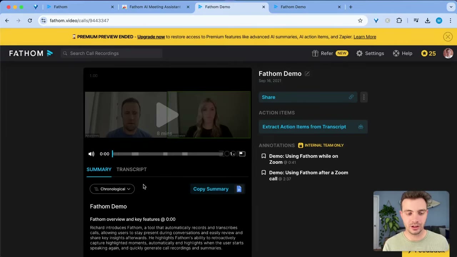Go back to previous page
457x257 pixels.
pyautogui.click(x=7, y=21)
